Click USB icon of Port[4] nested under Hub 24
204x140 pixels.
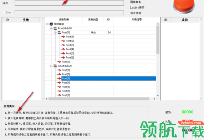pyautogui.click(x=63, y=49)
